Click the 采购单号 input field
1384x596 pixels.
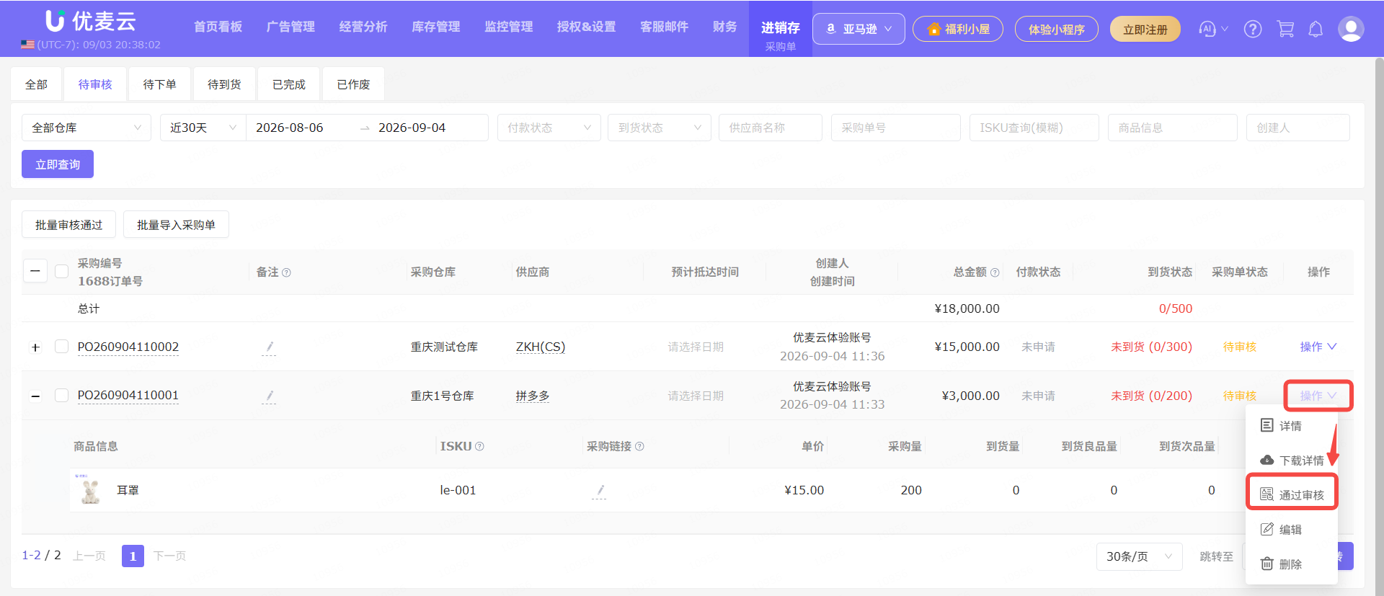(x=895, y=128)
